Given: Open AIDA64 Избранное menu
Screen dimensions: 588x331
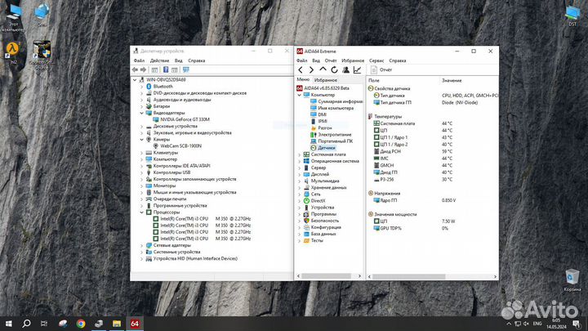Looking at the screenshot, I should pos(353,60).
